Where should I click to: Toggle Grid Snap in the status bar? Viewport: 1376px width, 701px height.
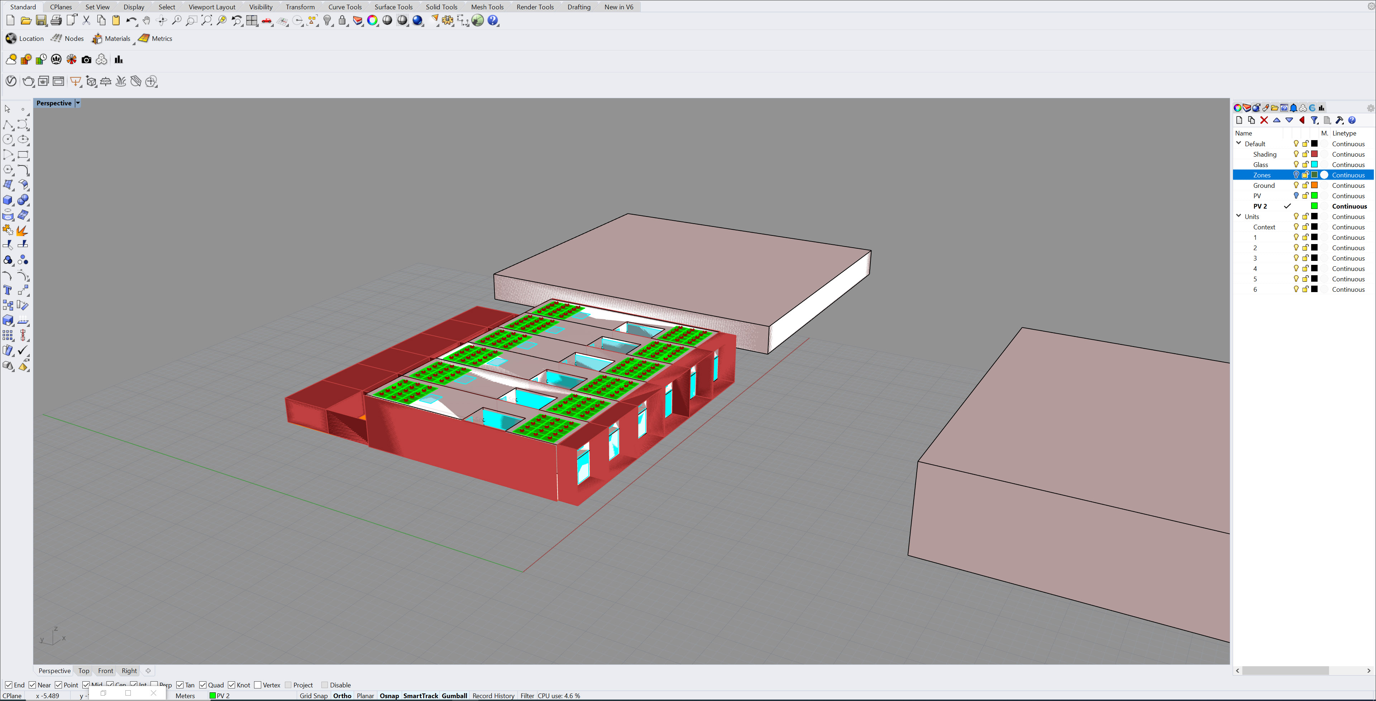point(314,696)
